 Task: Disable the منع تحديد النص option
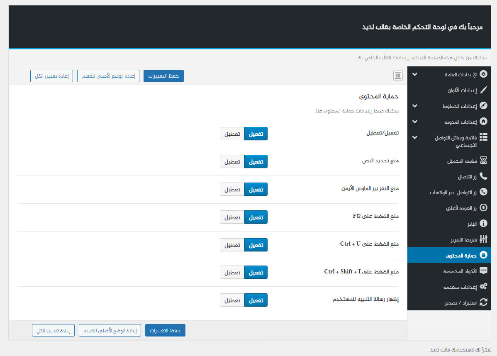pos(232,161)
